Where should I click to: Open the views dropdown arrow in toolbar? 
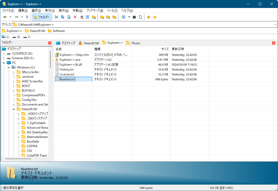pos(129,17)
